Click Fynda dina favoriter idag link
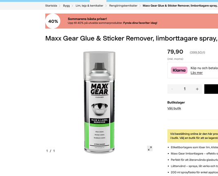 pyautogui.click(x=140, y=23)
